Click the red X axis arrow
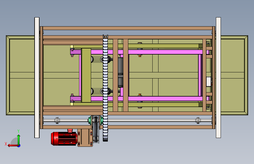 13,146
